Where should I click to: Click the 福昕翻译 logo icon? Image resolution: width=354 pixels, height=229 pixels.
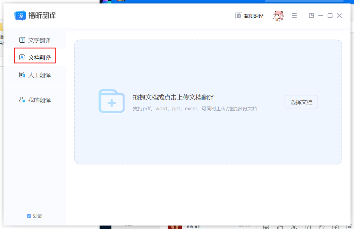pyautogui.click(x=20, y=15)
